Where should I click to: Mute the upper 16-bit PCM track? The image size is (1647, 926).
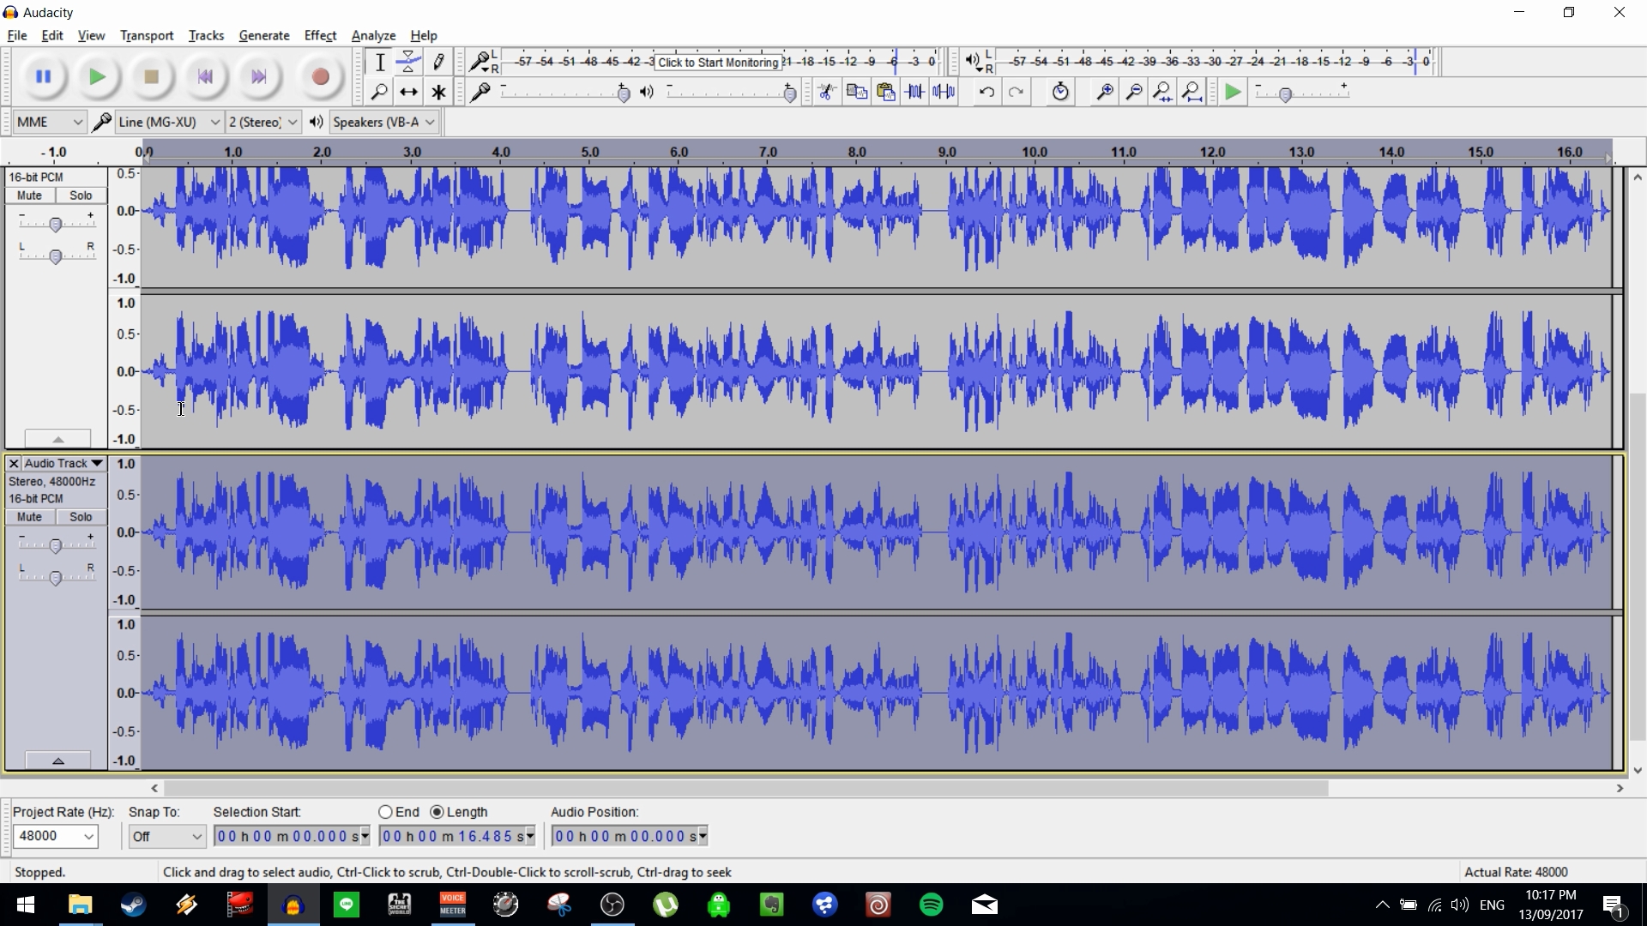click(x=30, y=195)
